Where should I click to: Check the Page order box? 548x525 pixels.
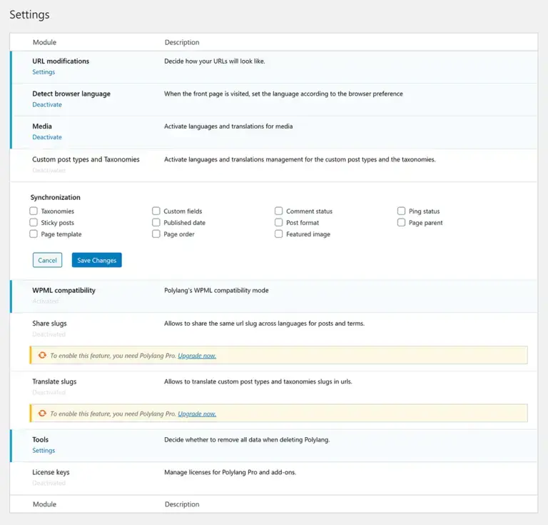[156, 234]
